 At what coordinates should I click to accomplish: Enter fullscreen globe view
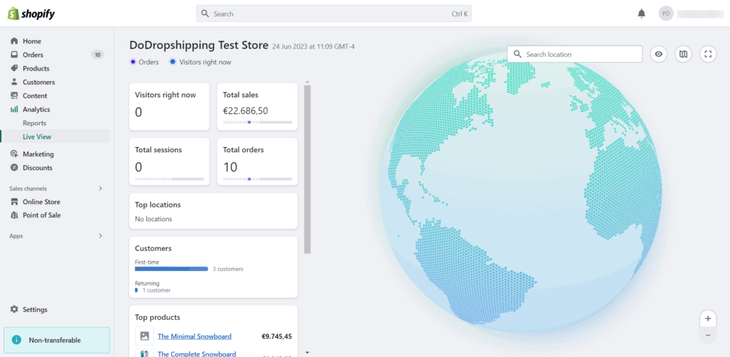[x=708, y=54]
